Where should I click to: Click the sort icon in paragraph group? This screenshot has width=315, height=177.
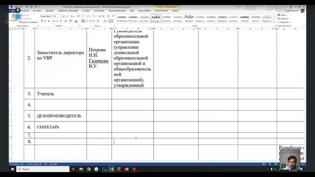108,16
